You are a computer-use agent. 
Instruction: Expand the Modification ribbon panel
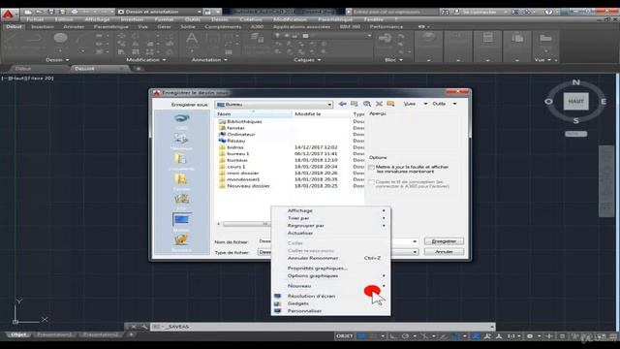pos(146,60)
